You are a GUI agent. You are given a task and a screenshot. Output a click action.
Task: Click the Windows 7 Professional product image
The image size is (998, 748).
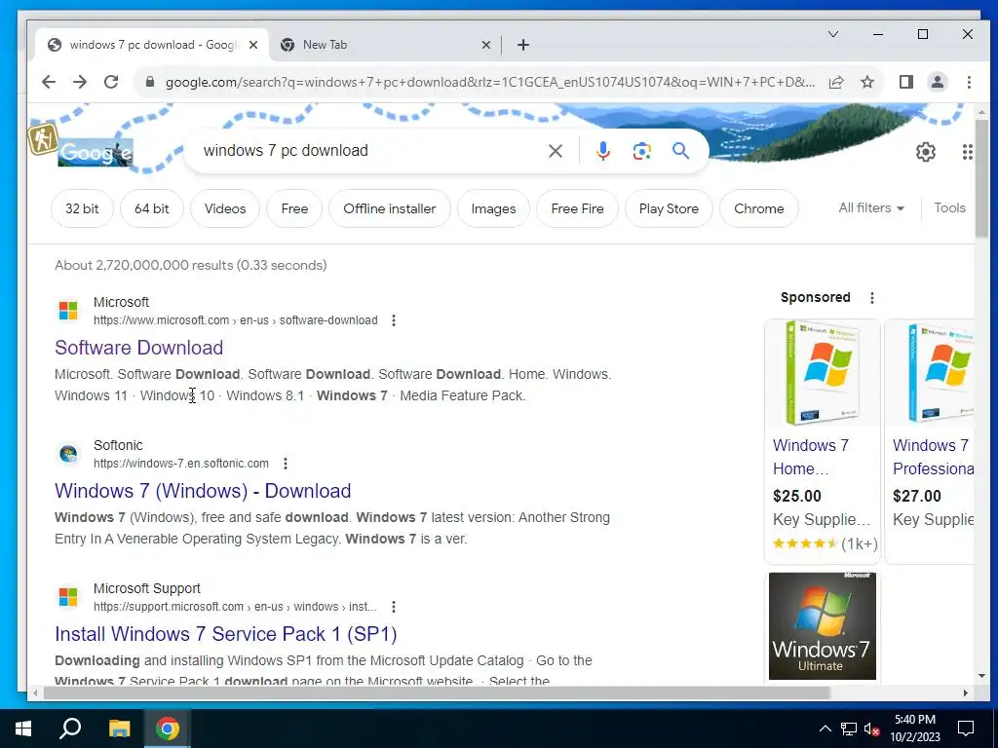tap(930, 373)
